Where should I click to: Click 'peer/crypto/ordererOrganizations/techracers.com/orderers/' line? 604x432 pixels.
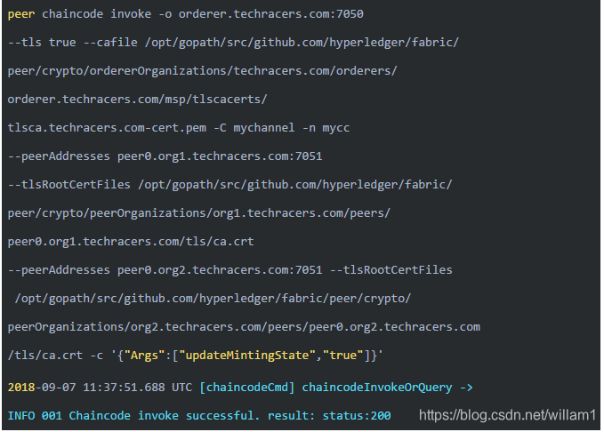(x=202, y=71)
